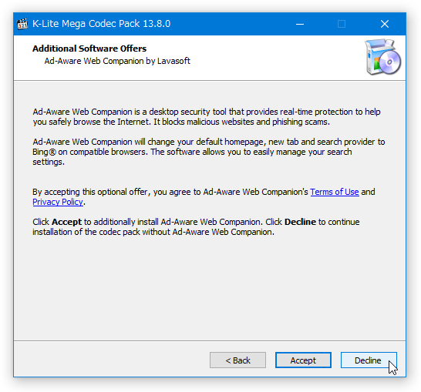The width and height of the screenshot is (421, 392).
Task: Click the paragraph about desktop security tool
Action: [207, 116]
